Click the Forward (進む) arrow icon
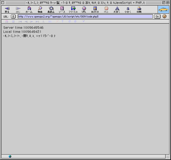 18,8
